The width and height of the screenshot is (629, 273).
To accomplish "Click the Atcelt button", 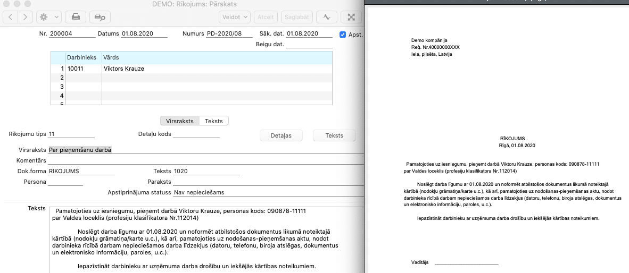I will tap(266, 17).
